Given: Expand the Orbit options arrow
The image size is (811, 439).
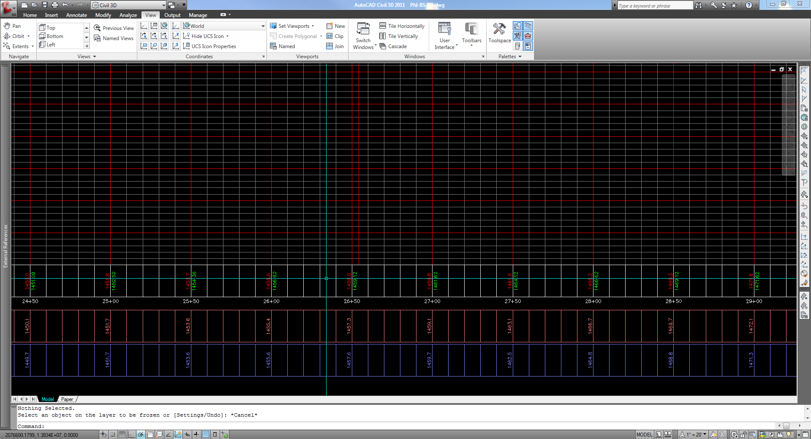Looking at the screenshot, I should 28,36.
